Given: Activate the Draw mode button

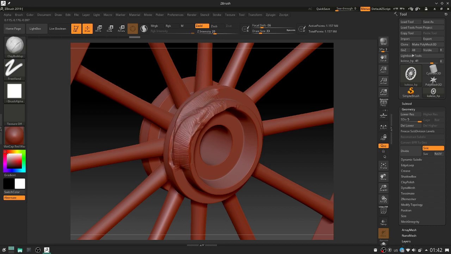Looking at the screenshot, I should [87, 29].
